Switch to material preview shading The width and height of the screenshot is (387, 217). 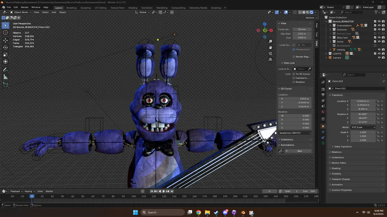308,12
